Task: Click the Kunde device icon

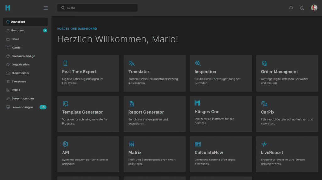Action: 8,48
